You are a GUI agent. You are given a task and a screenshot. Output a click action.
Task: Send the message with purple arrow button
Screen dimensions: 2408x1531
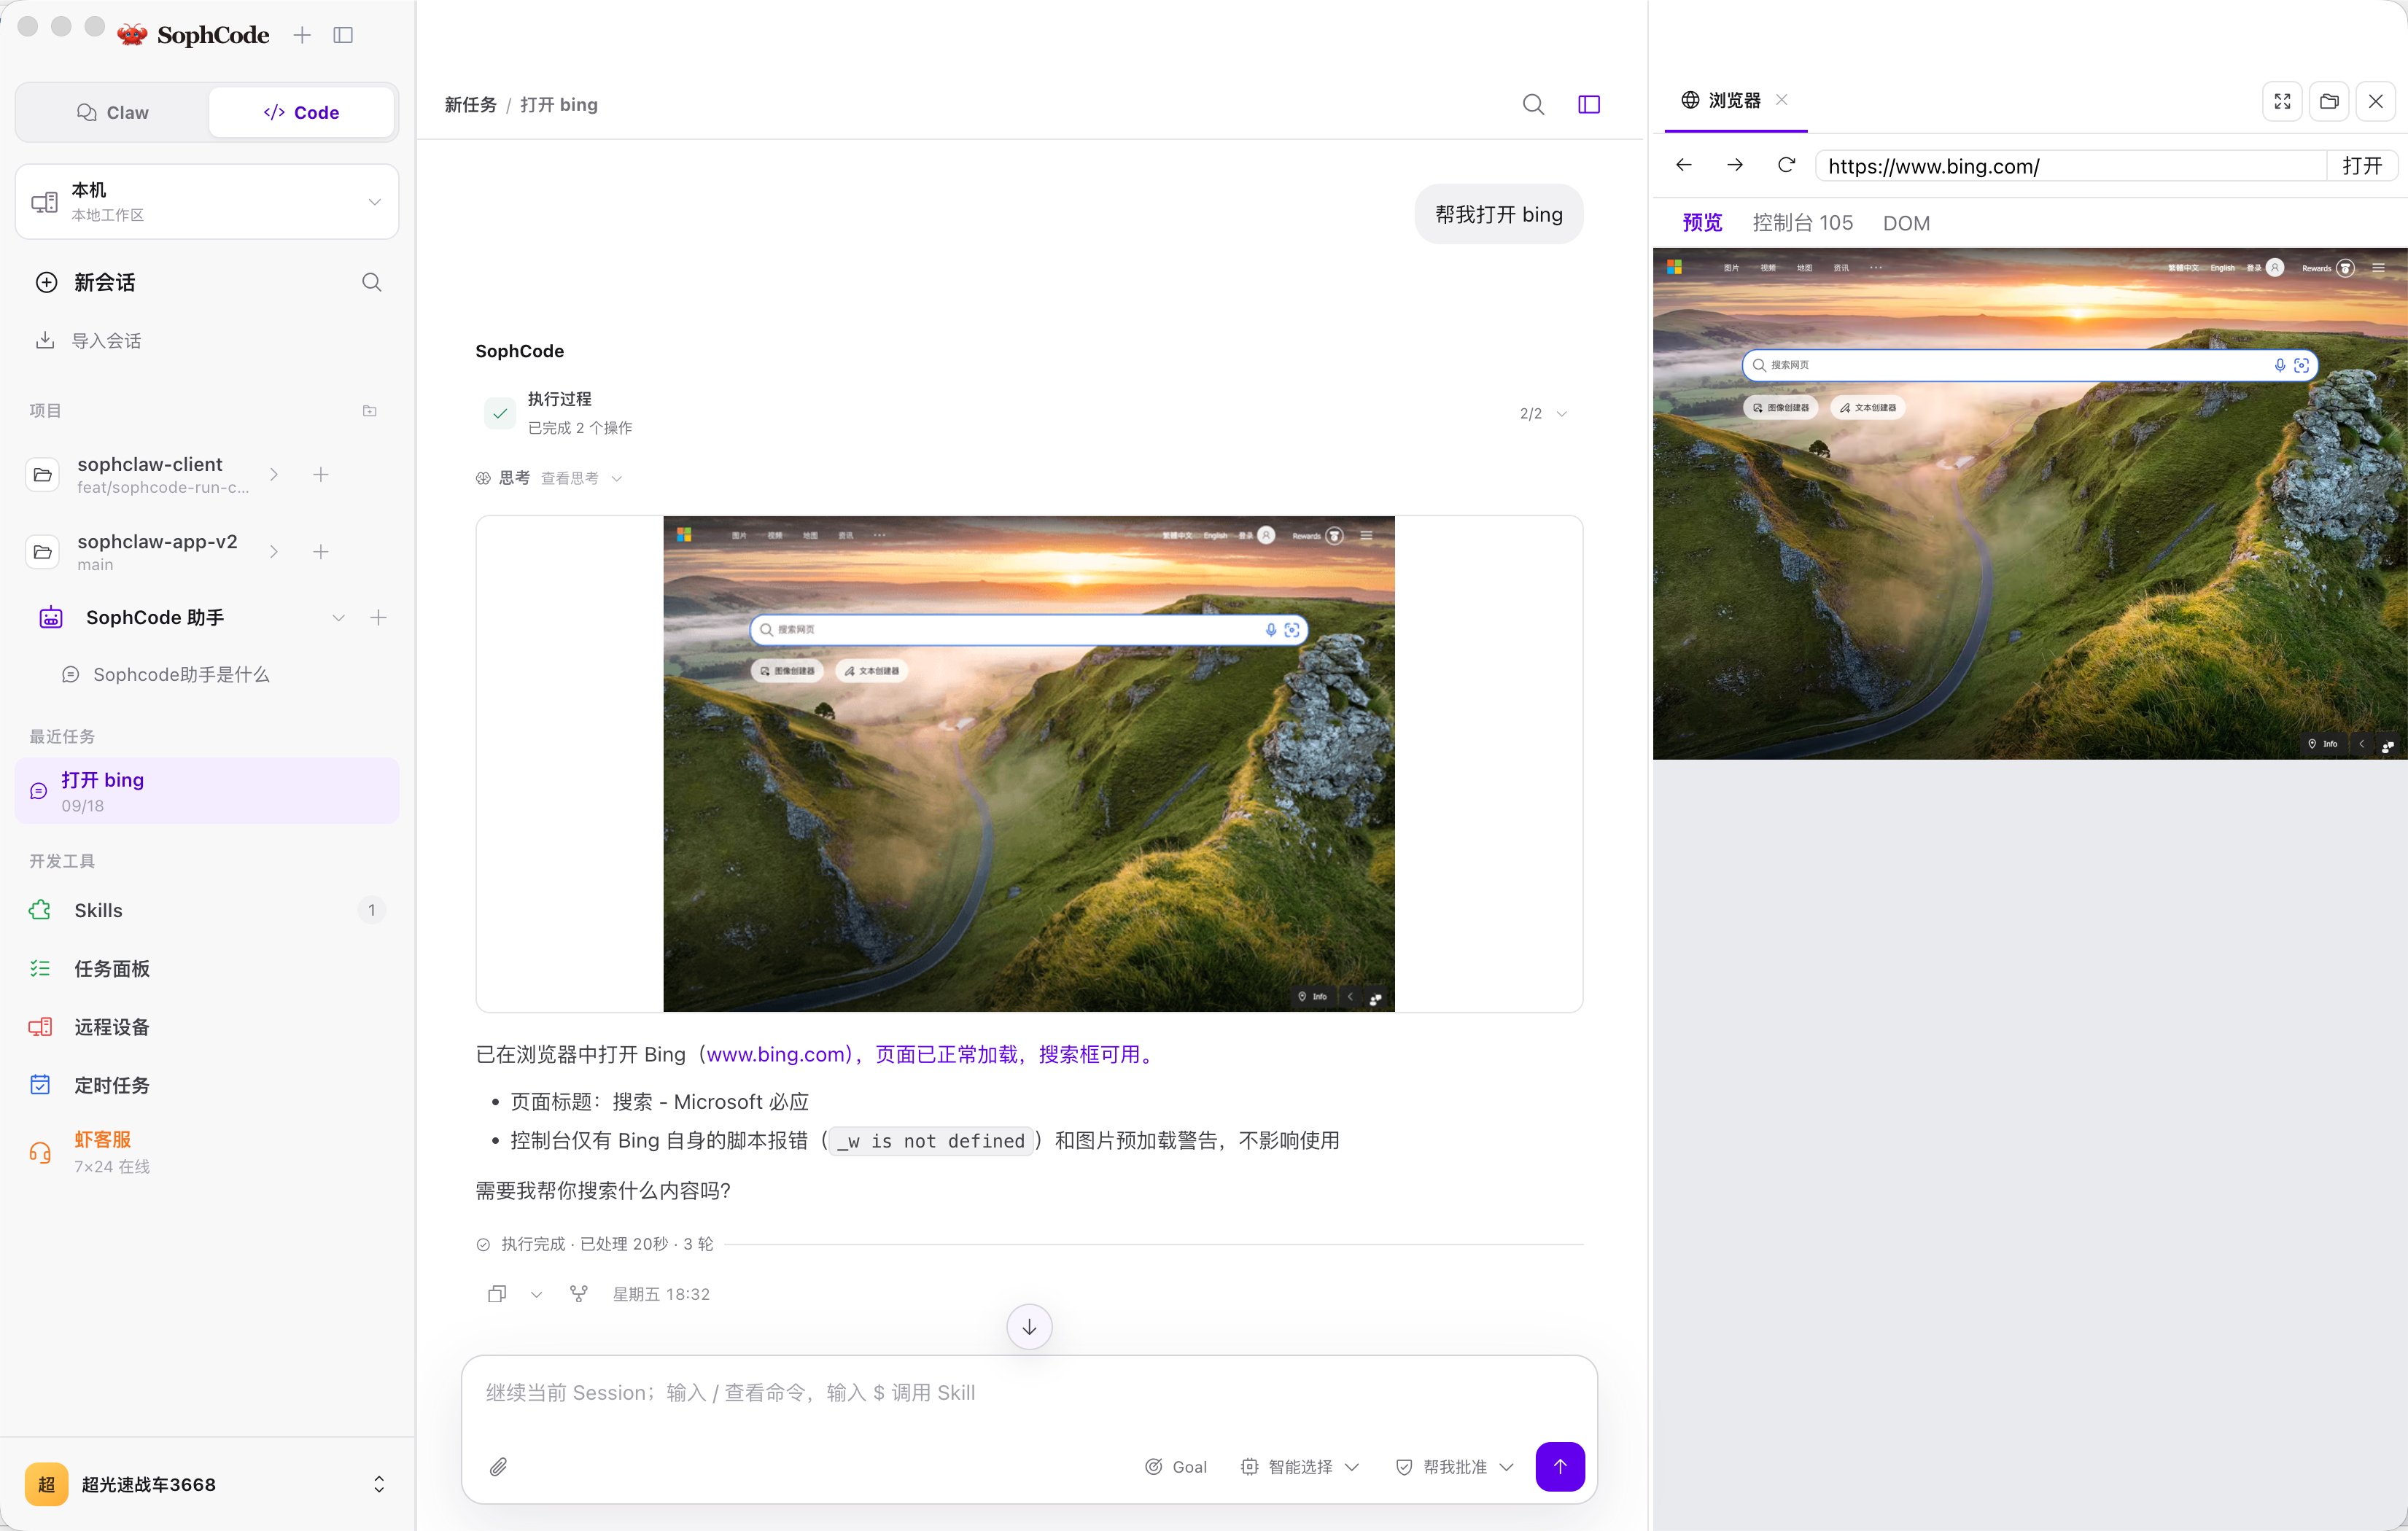click(1560, 1467)
